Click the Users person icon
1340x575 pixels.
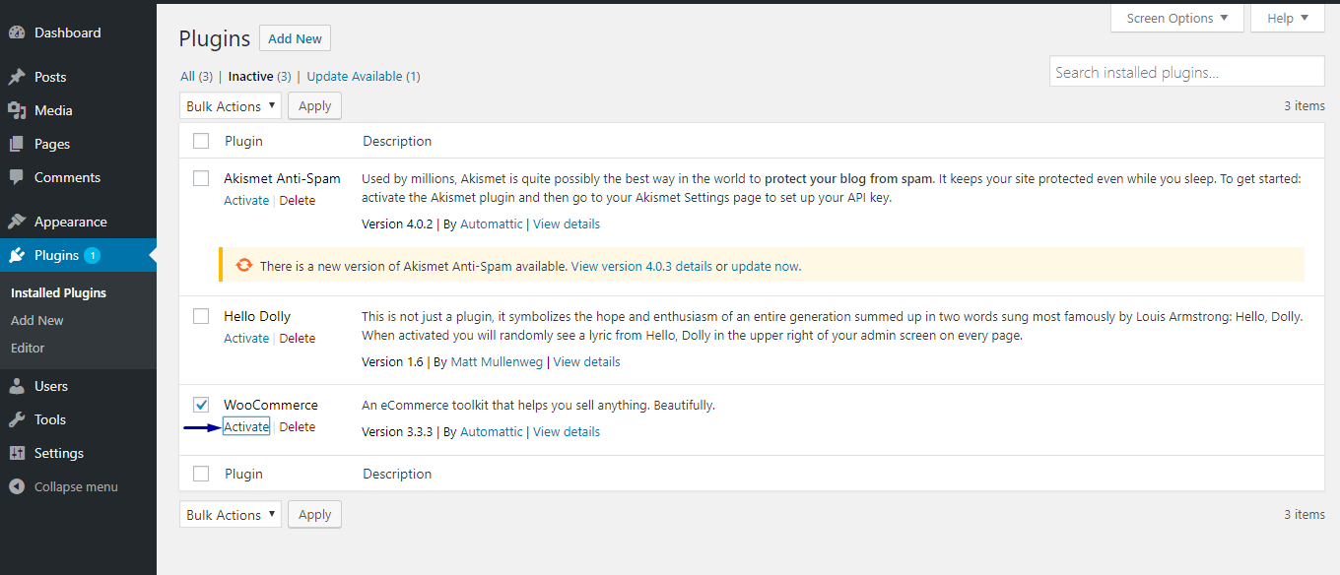17,386
